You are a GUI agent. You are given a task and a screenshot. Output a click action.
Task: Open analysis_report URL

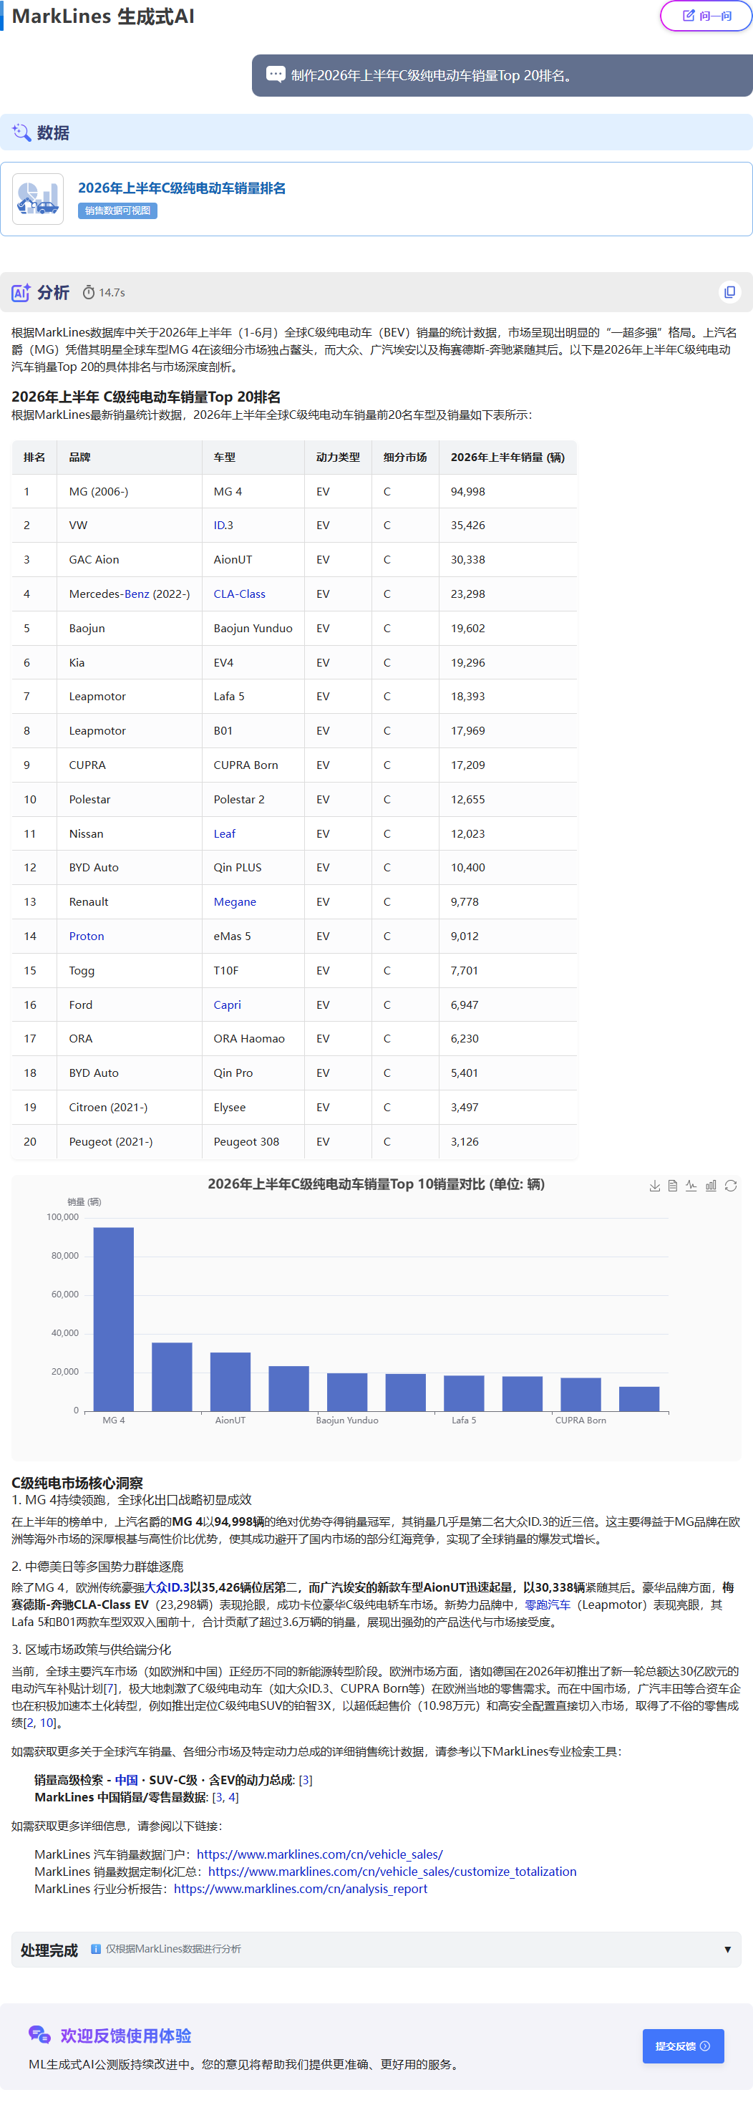[301, 1889]
